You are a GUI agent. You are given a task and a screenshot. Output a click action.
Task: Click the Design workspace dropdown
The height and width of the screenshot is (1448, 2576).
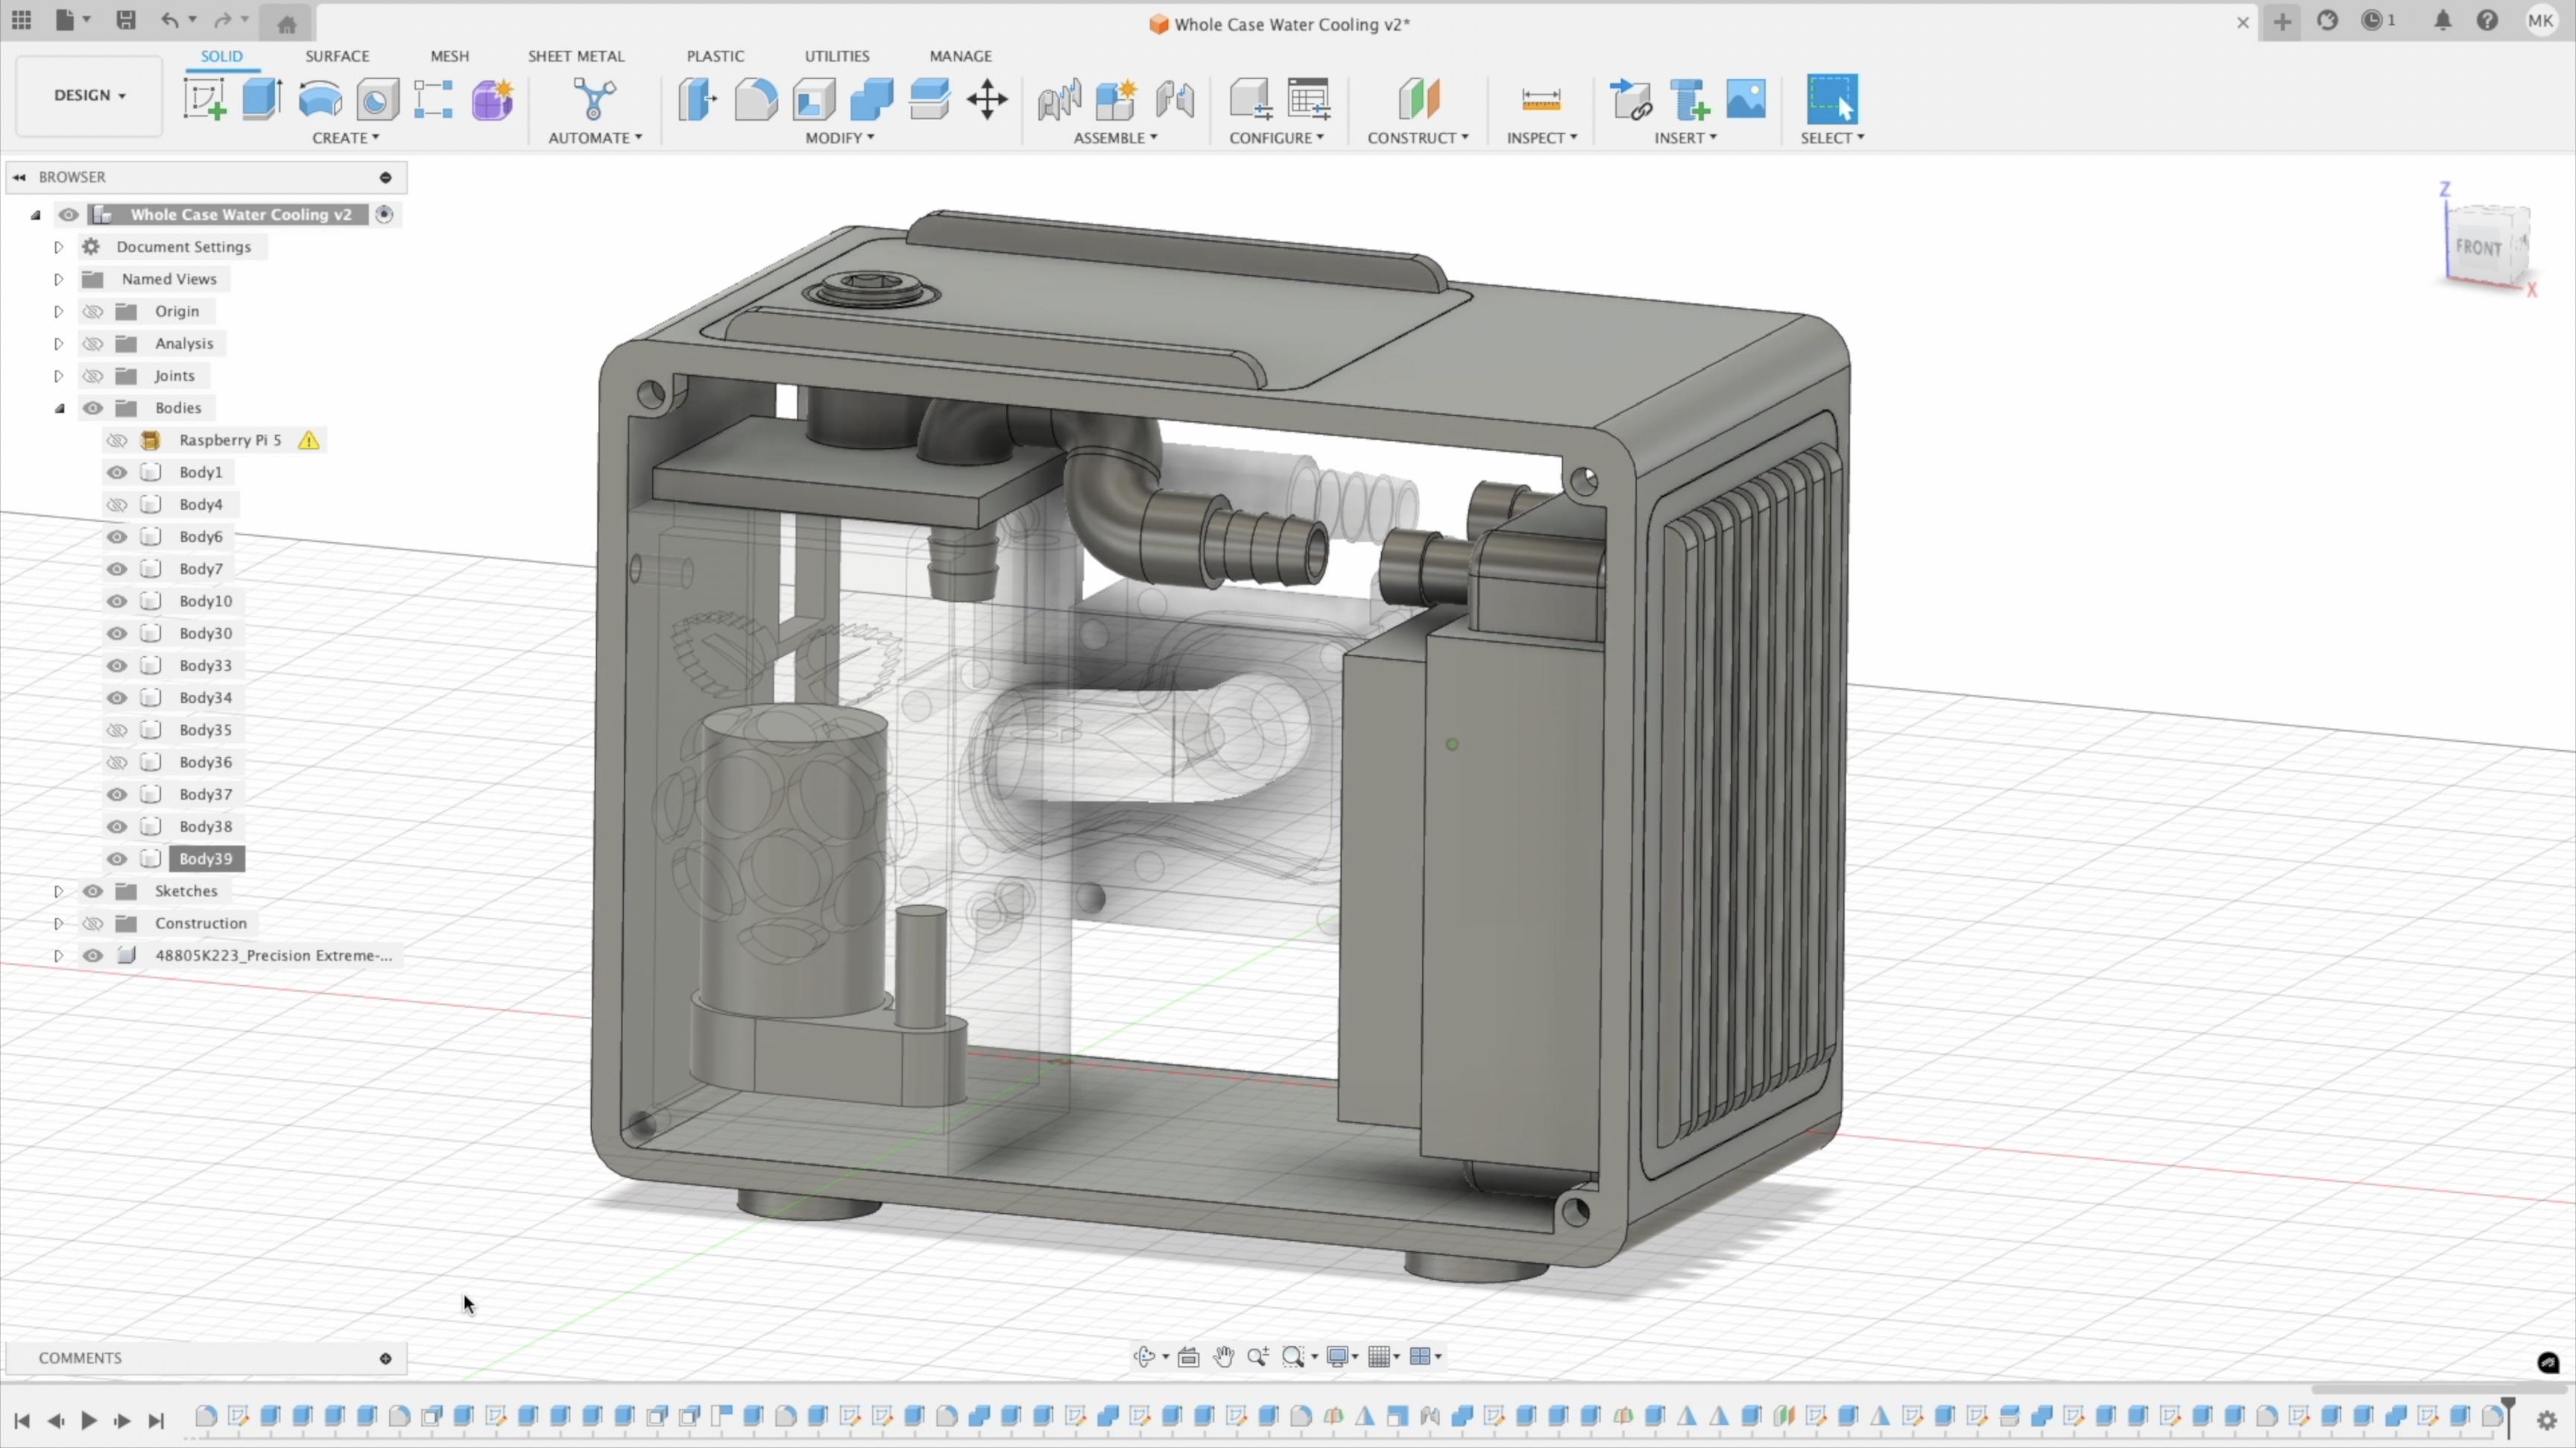point(89,94)
